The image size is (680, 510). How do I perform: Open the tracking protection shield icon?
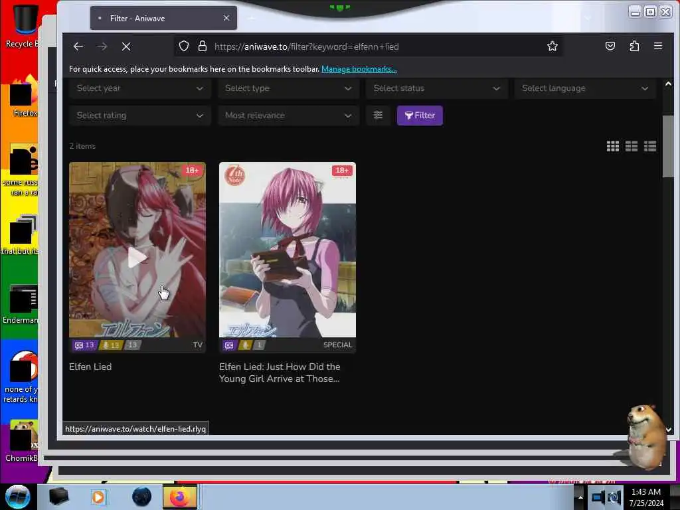click(184, 46)
